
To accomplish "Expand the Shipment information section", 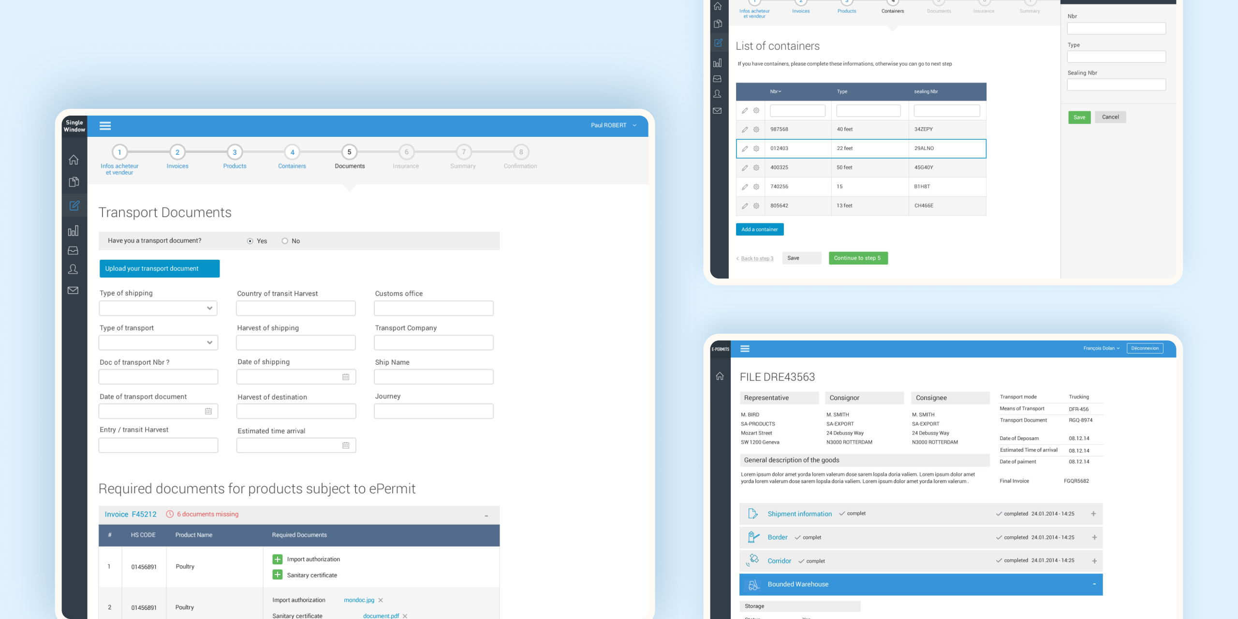I will tap(1093, 514).
